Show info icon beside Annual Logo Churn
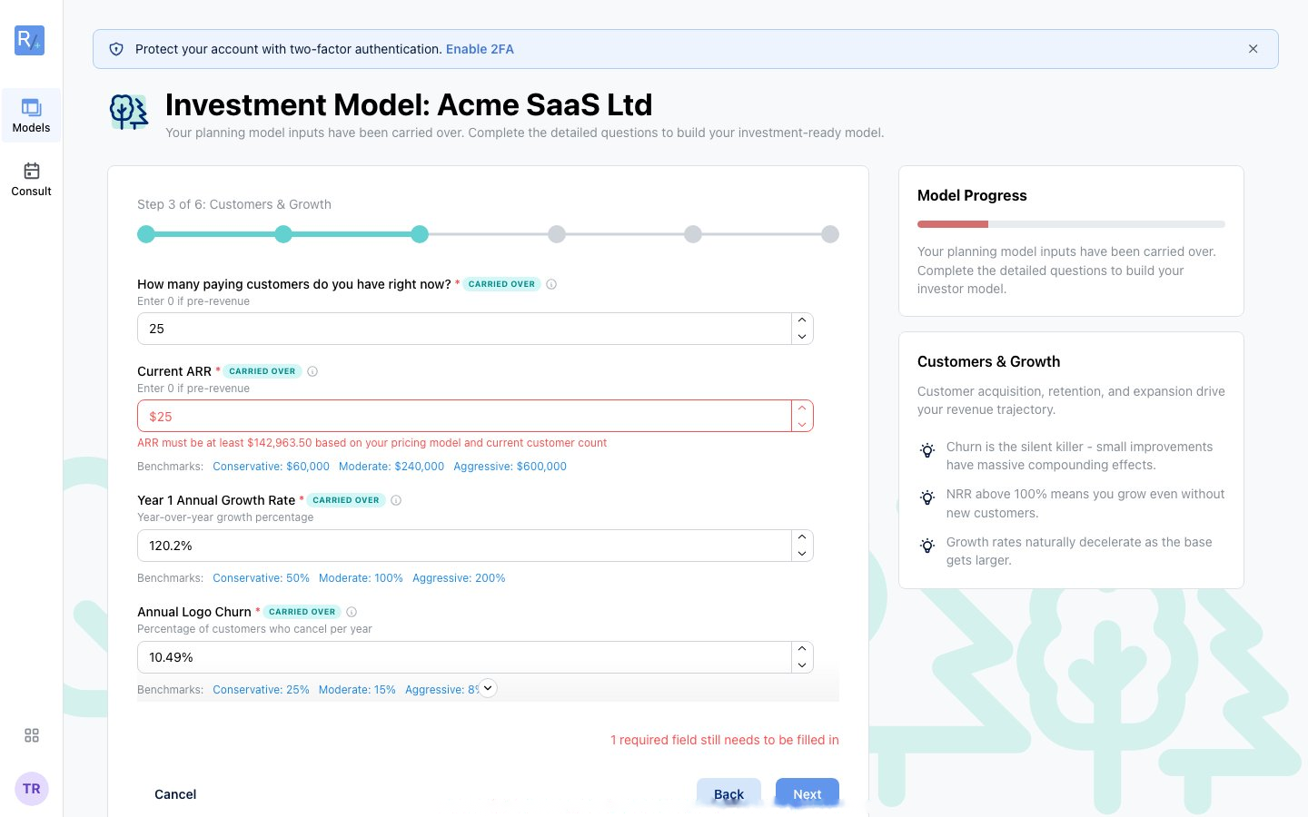The image size is (1308, 817). (x=352, y=612)
